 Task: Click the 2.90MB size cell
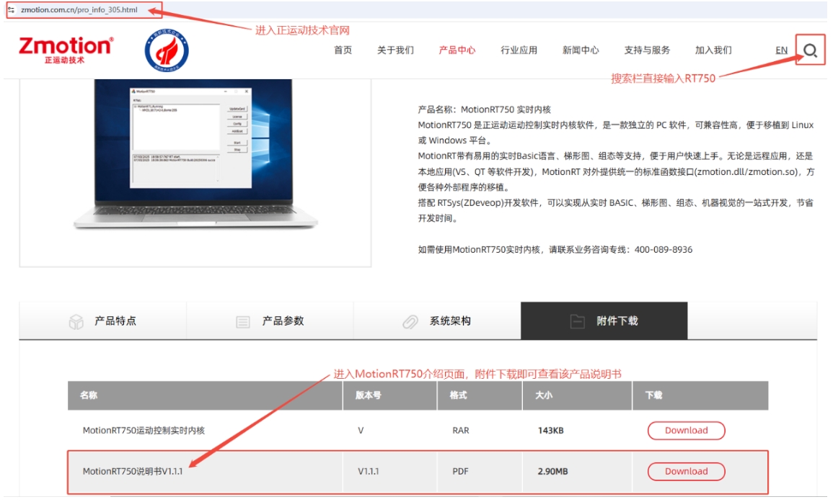(x=552, y=471)
